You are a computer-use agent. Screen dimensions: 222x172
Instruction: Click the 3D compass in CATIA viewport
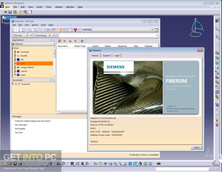point(197,28)
